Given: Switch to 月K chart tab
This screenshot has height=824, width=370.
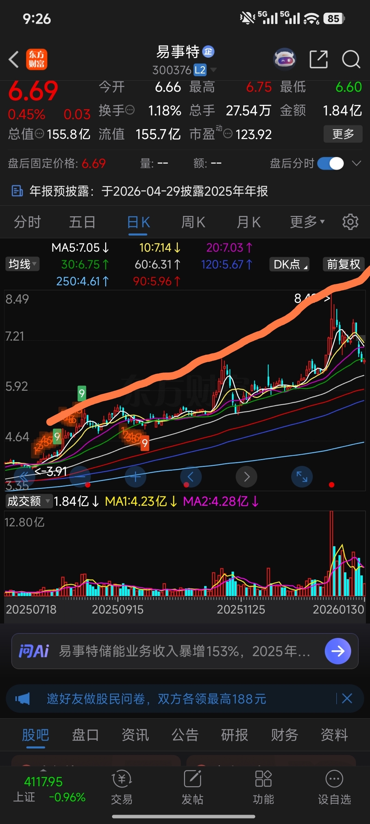Looking at the screenshot, I should [249, 222].
